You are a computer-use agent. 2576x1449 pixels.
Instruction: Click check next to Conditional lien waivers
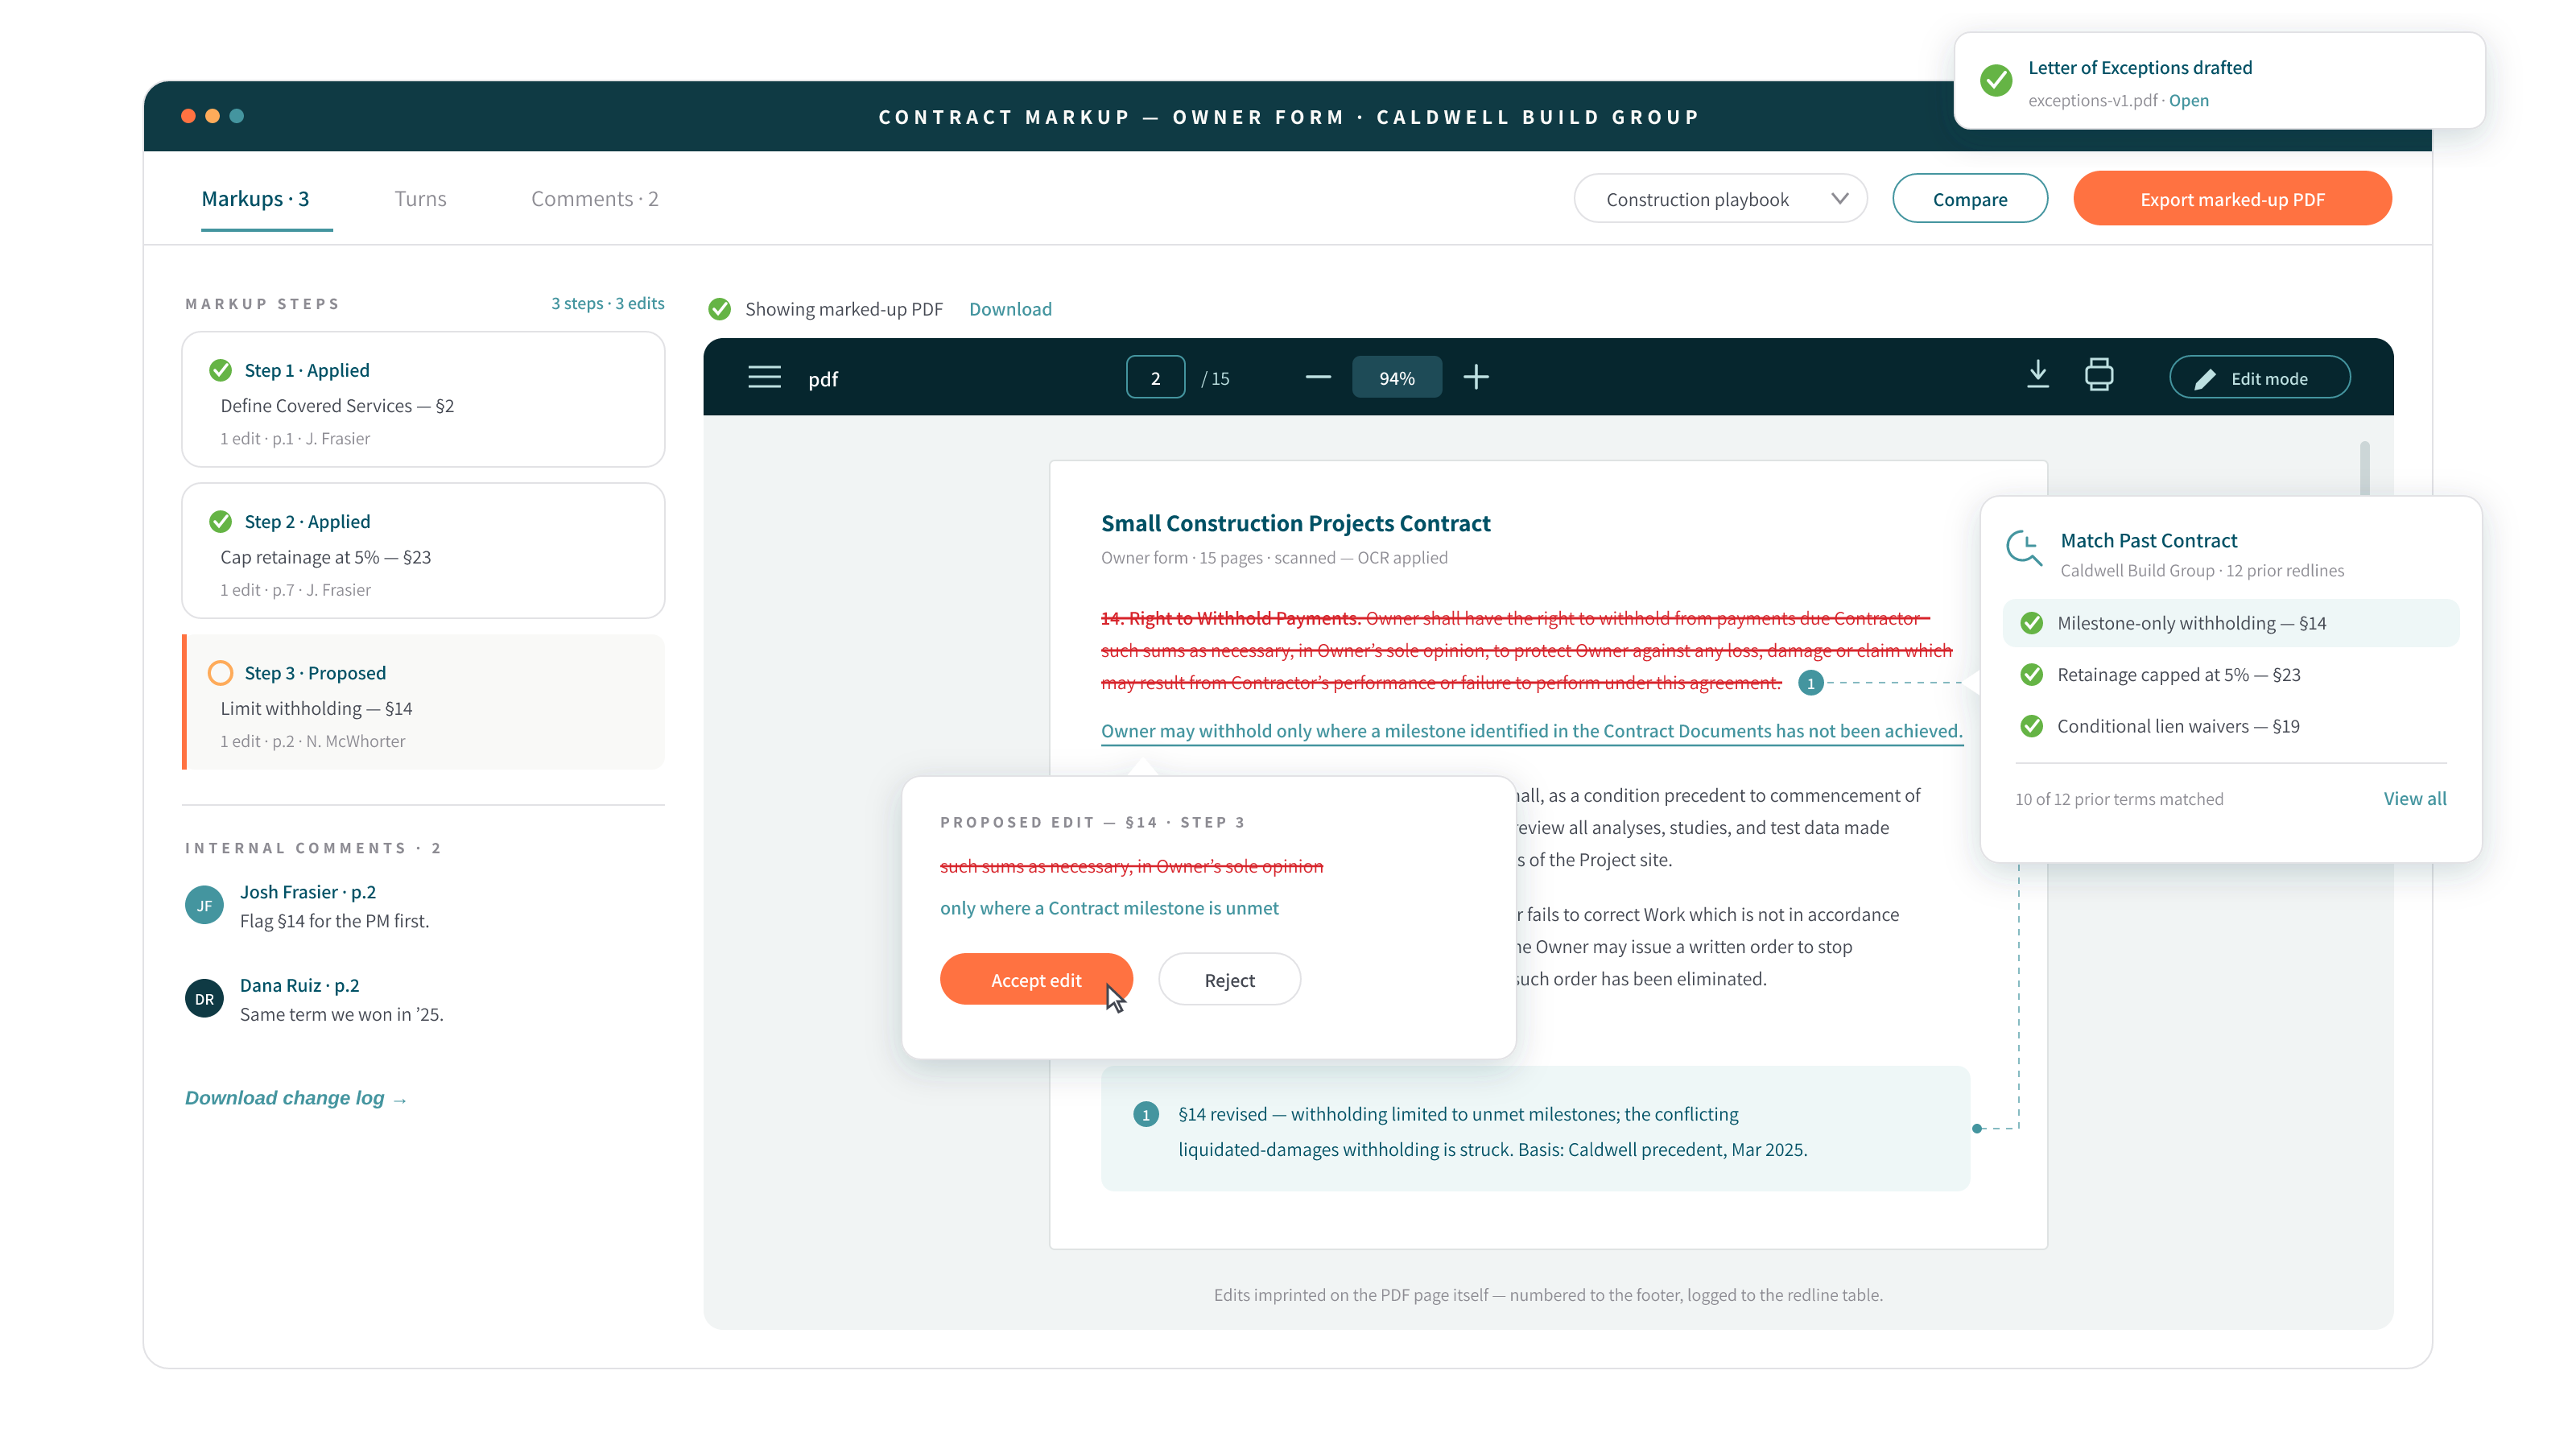tap(2031, 726)
